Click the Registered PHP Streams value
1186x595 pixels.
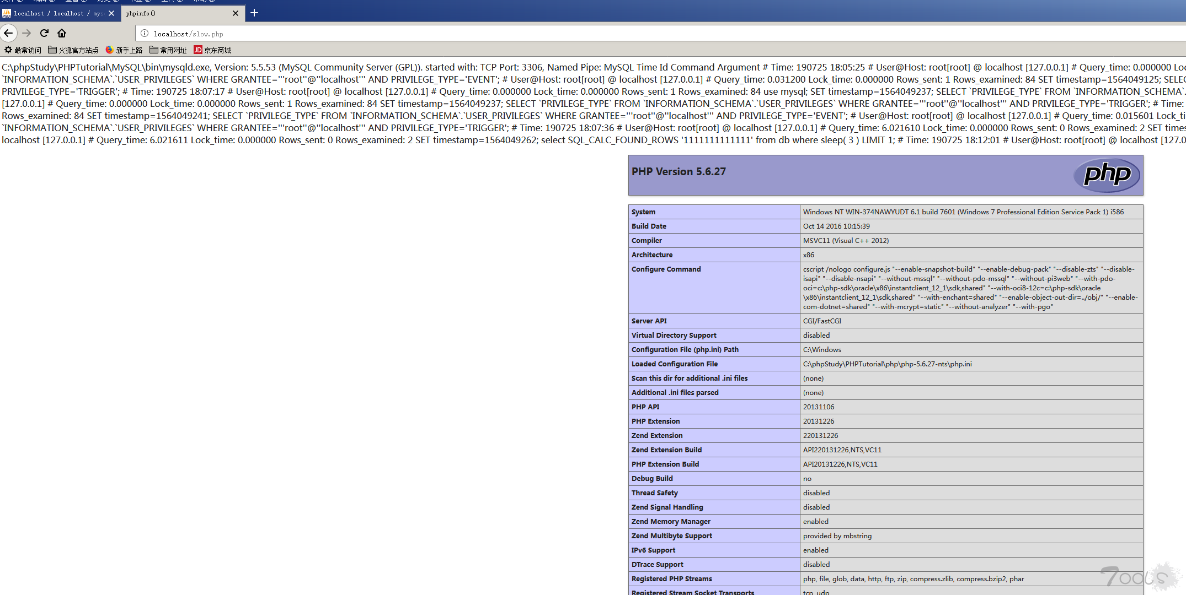coord(913,579)
